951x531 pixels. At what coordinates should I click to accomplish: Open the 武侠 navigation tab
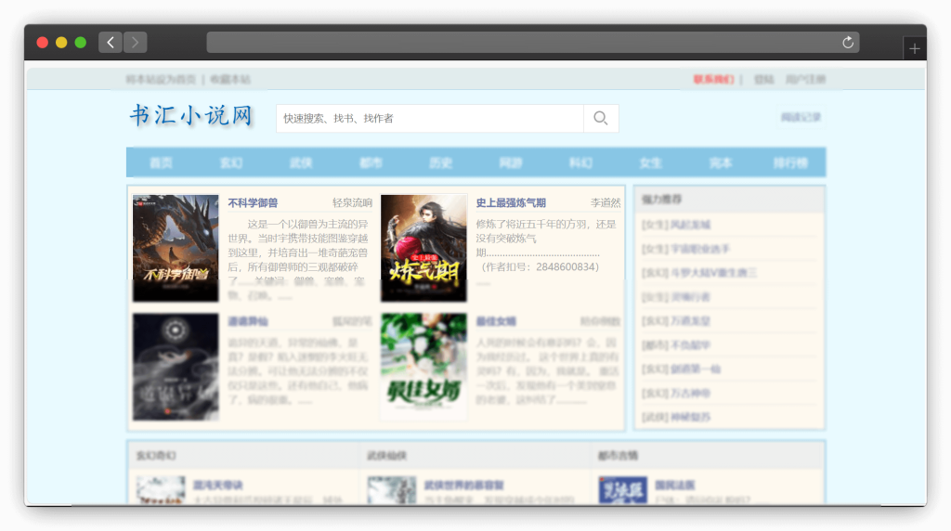pos(301,163)
